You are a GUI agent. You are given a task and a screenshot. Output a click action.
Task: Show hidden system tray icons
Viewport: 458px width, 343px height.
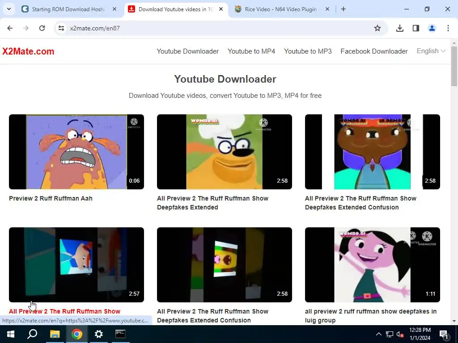click(x=378, y=334)
